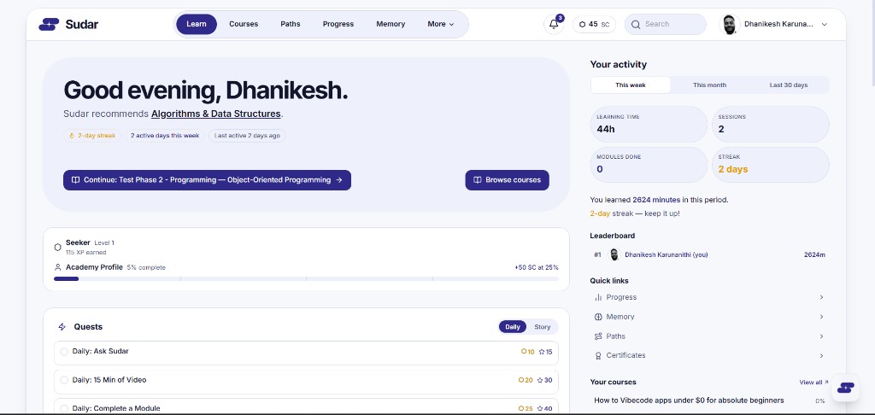
Task: Open How to Vibecode apps course
Action: pos(689,400)
